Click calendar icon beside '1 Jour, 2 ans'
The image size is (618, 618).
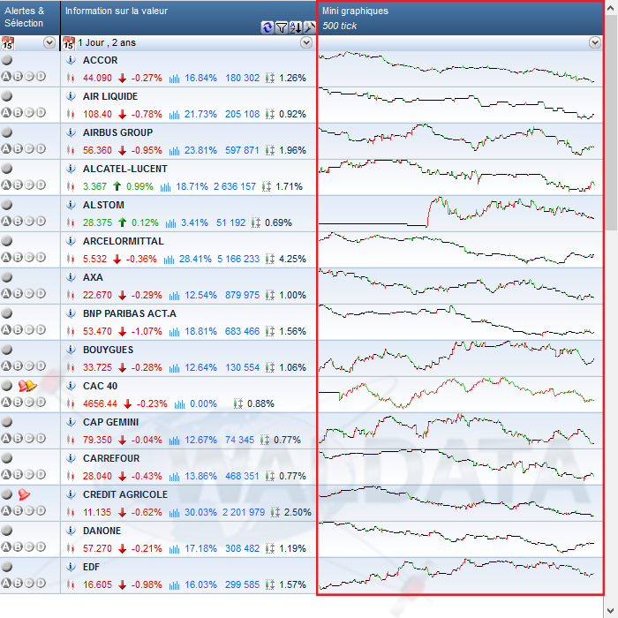pyautogui.click(x=69, y=43)
